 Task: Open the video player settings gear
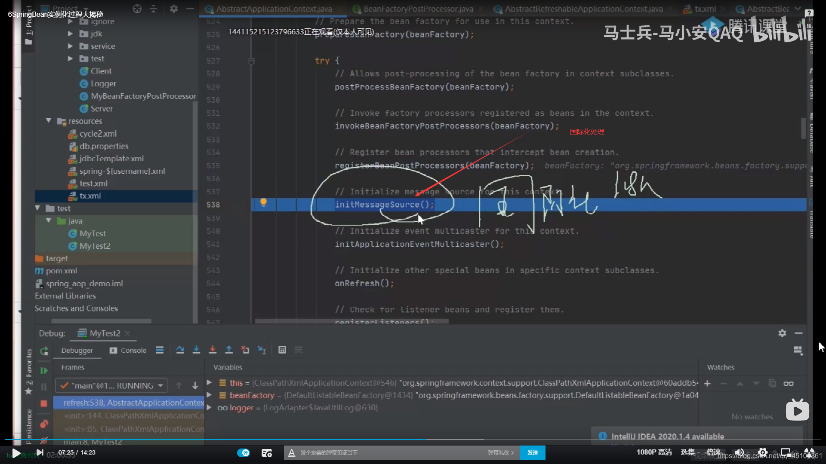pyautogui.click(x=763, y=452)
